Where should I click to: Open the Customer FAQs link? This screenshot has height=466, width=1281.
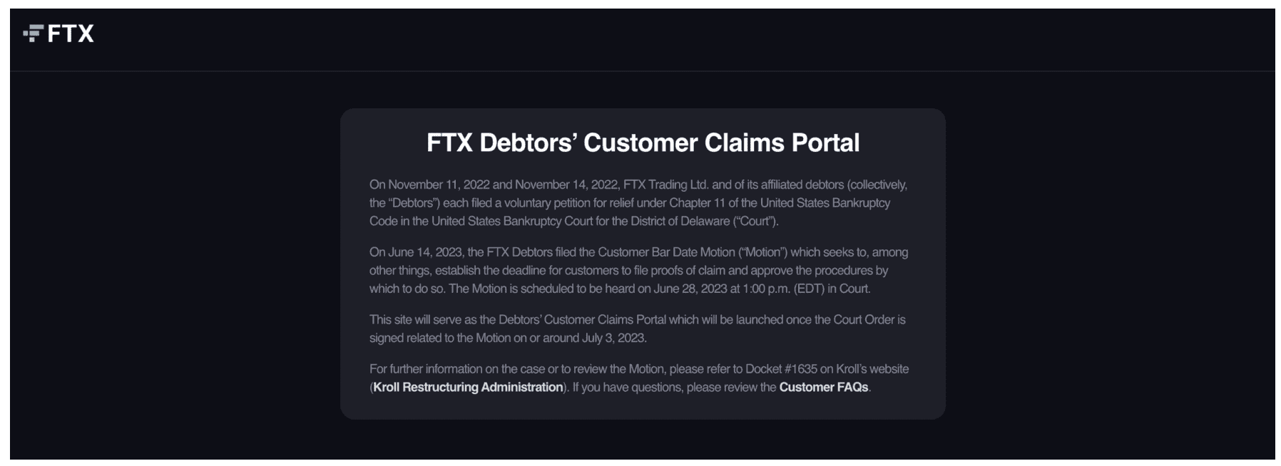click(823, 387)
